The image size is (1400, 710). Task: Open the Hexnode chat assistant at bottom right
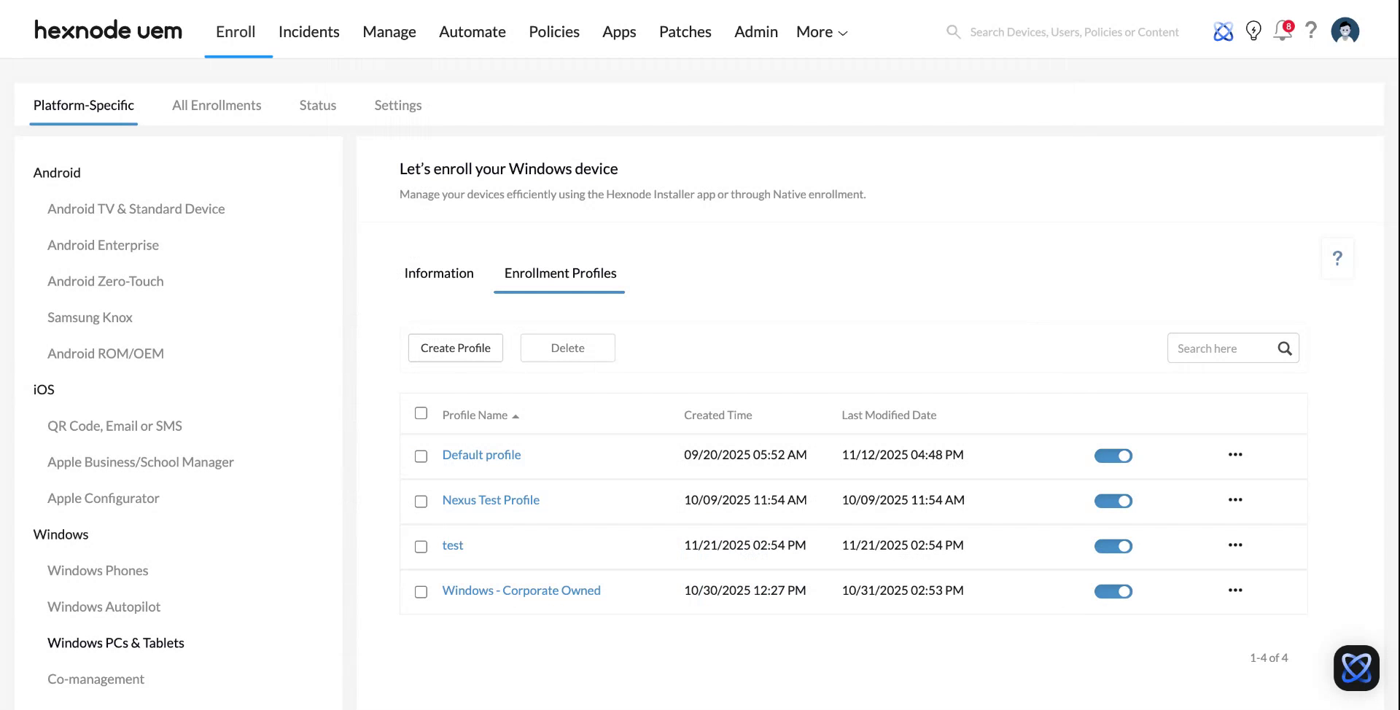pos(1356,667)
